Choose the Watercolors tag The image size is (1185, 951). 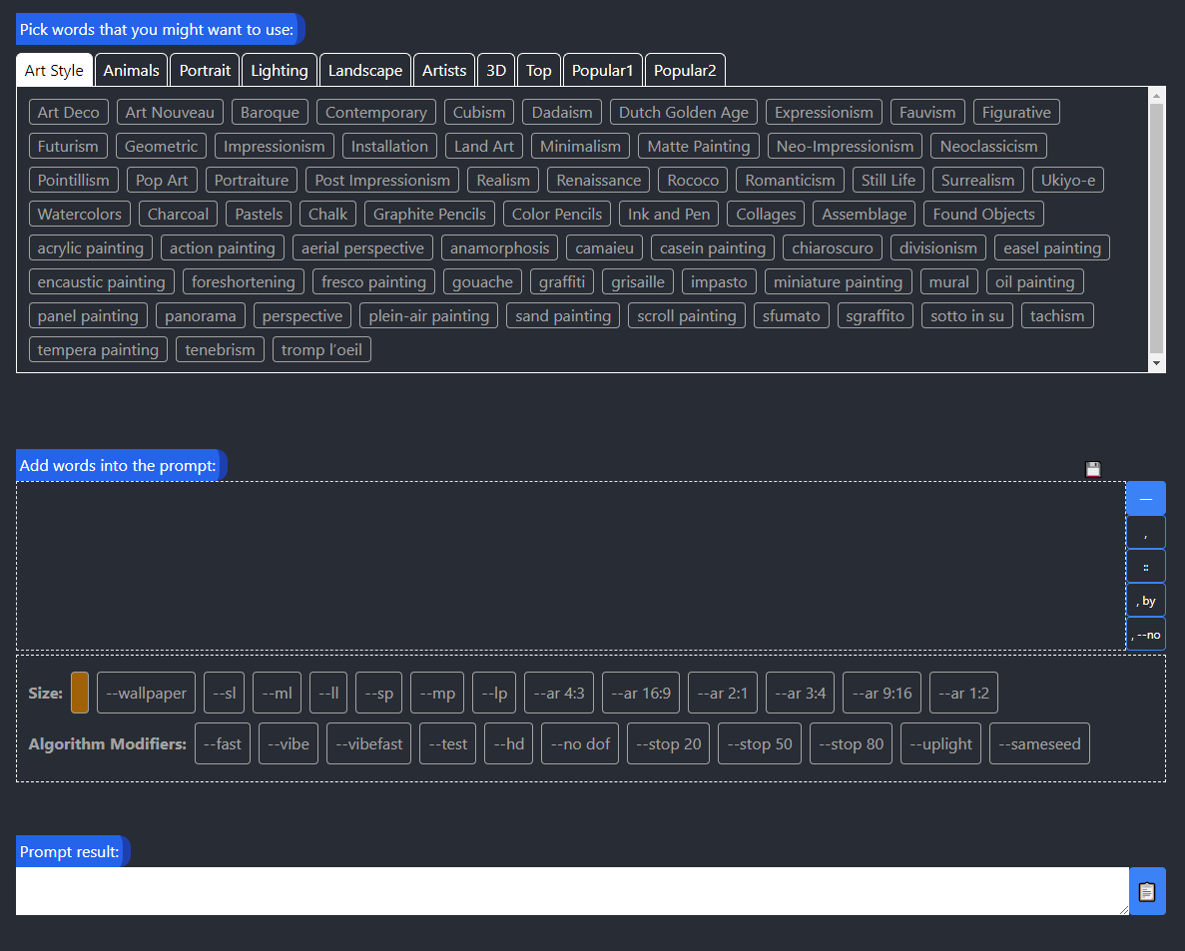pos(79,214)
